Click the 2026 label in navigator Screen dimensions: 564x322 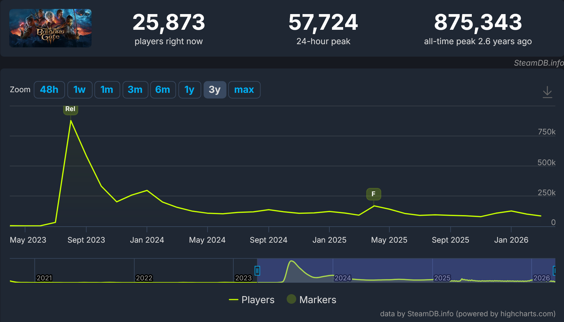pos(542,278)
